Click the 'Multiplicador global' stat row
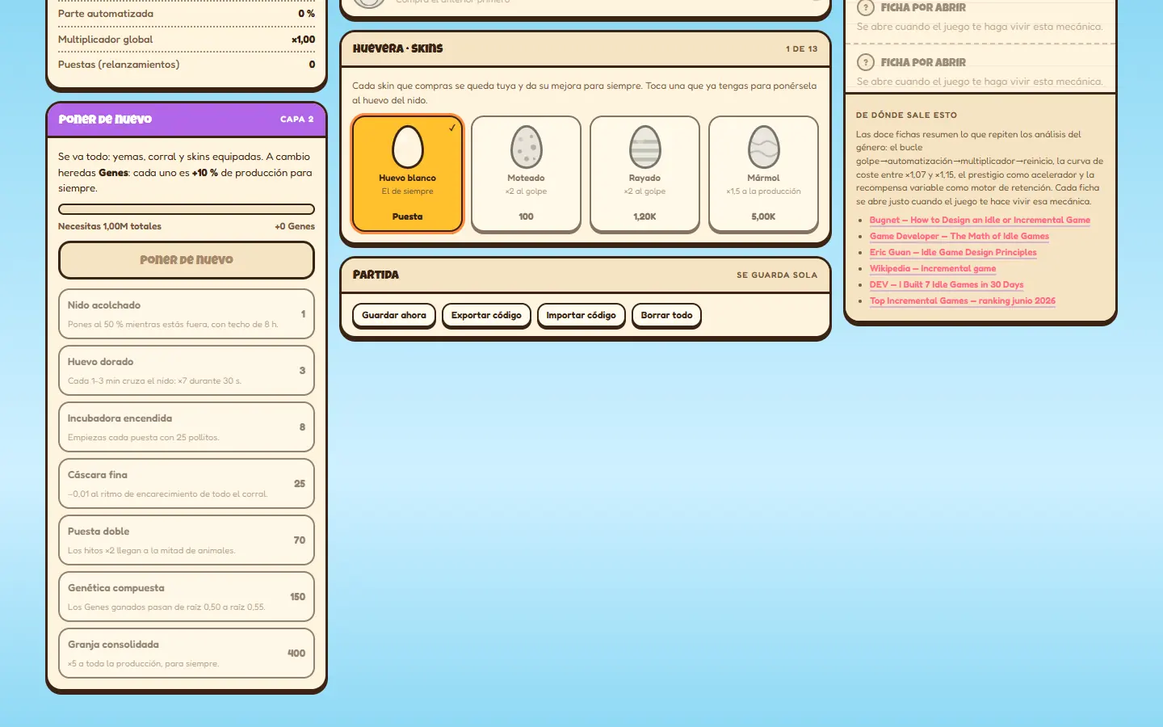 tap(187, 40)
